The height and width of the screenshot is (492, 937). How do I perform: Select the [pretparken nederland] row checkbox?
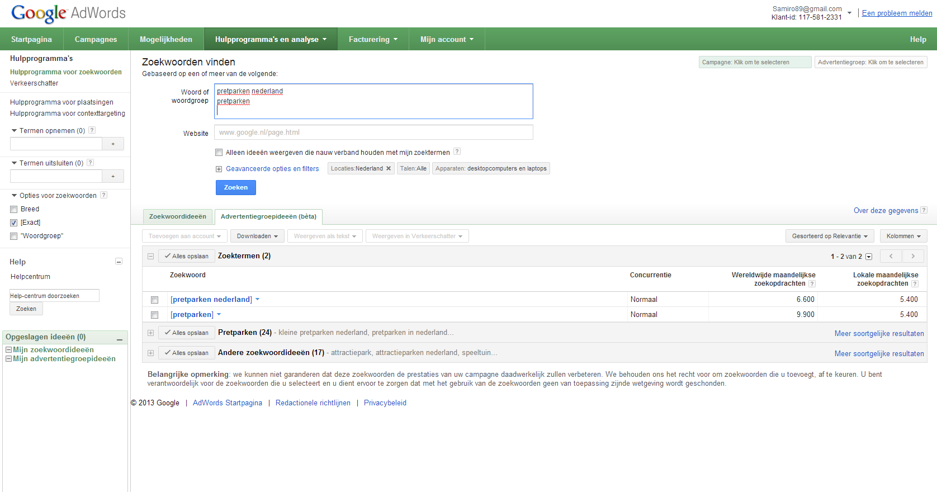155,300
